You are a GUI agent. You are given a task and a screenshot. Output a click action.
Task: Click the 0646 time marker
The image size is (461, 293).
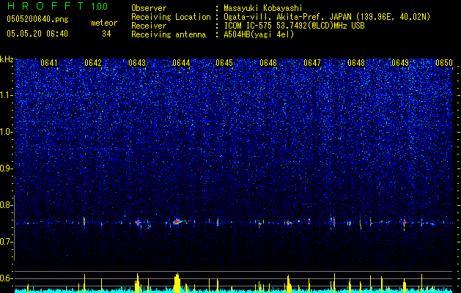tap(268, 63)
